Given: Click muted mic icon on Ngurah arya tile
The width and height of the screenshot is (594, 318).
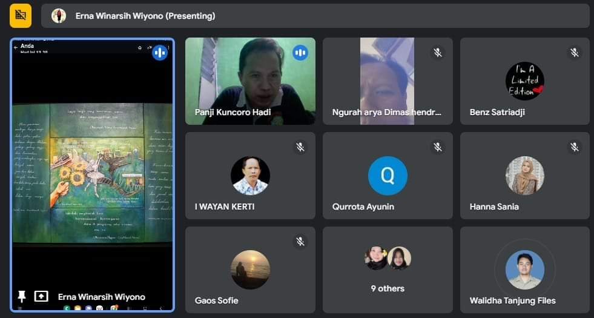Looking at the screenshot, I should coord(437,53).
